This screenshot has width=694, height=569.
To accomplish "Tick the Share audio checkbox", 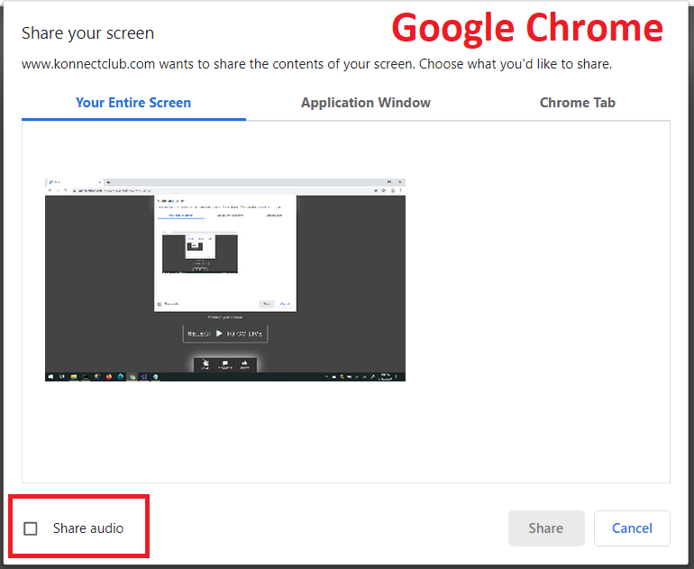I will click(31, 528).
